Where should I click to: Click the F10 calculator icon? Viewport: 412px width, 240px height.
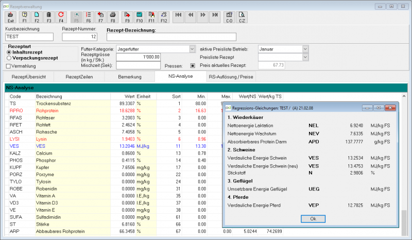[139, 18]
